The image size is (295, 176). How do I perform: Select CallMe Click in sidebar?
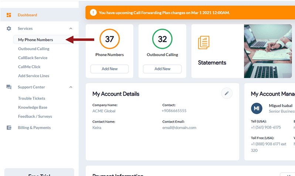pyautogui.click(x=29, y=67)
